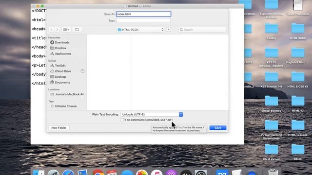Screen dimensions: 312x175
Task: Select the GBHC desktop folder
Action: point(298,152)
